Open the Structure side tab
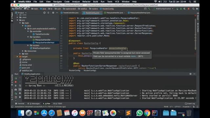210x118 pixels. point(12,95)
